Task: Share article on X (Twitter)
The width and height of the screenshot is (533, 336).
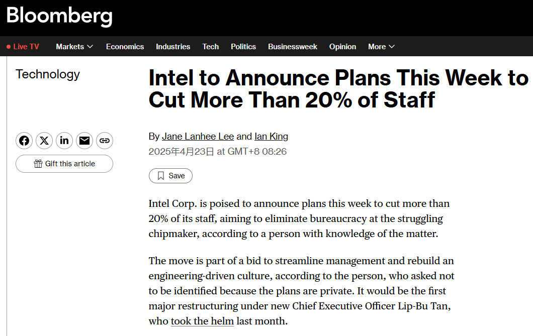Action: pyautogui.click(x=44, y=141)
